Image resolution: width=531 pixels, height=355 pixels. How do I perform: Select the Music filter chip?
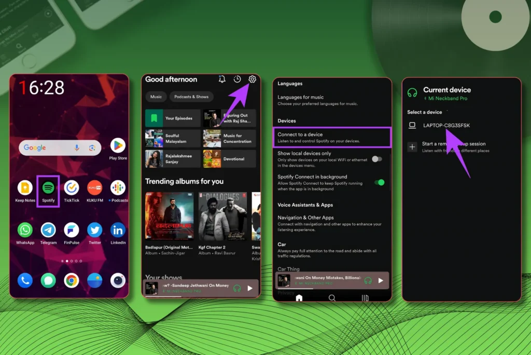[x=156, y=97]
